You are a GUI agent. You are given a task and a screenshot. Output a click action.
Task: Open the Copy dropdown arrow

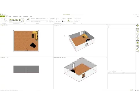click(x=8, y=20)
